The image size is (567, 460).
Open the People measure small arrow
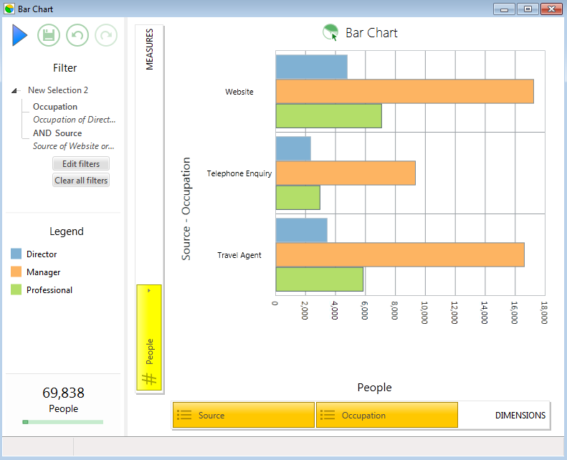pyautogui.click(x=149, y=290)
